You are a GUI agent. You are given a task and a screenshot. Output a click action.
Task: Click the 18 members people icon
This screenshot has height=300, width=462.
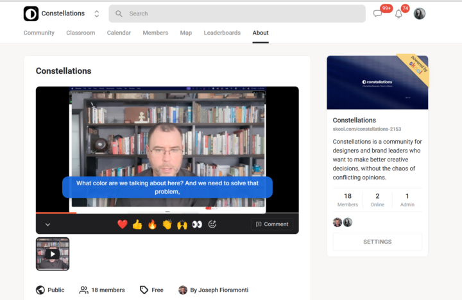coord(83,290)
